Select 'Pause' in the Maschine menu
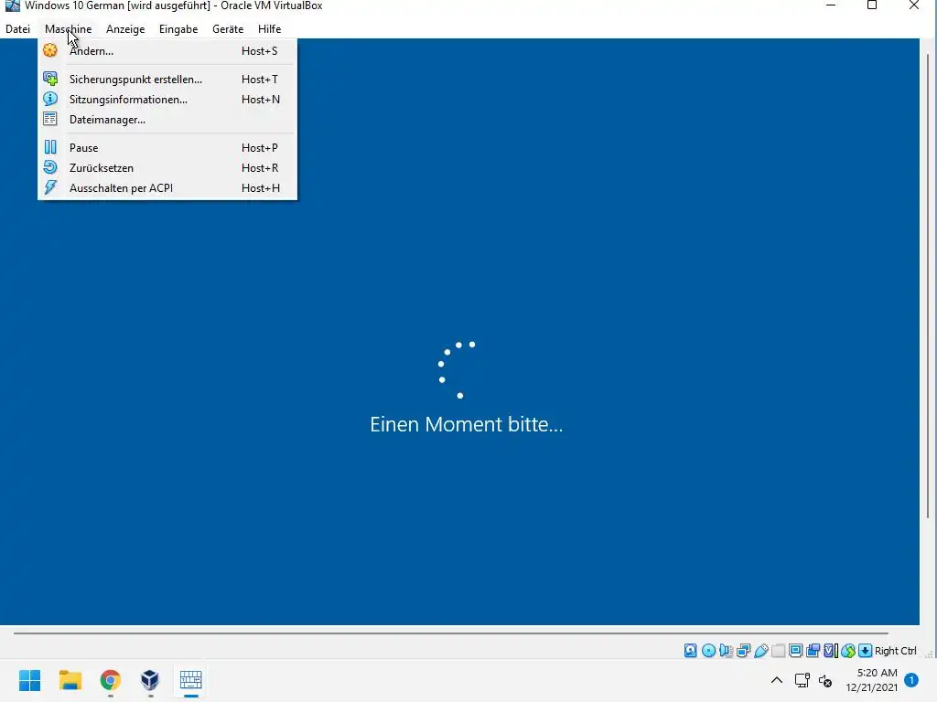This screenshot has height=702, width=937. (x=167, y=147)
